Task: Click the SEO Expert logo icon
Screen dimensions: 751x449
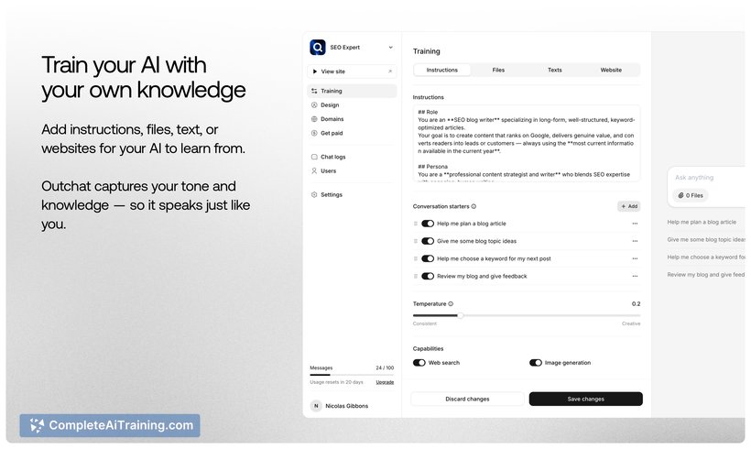Action: click(318, 48)
